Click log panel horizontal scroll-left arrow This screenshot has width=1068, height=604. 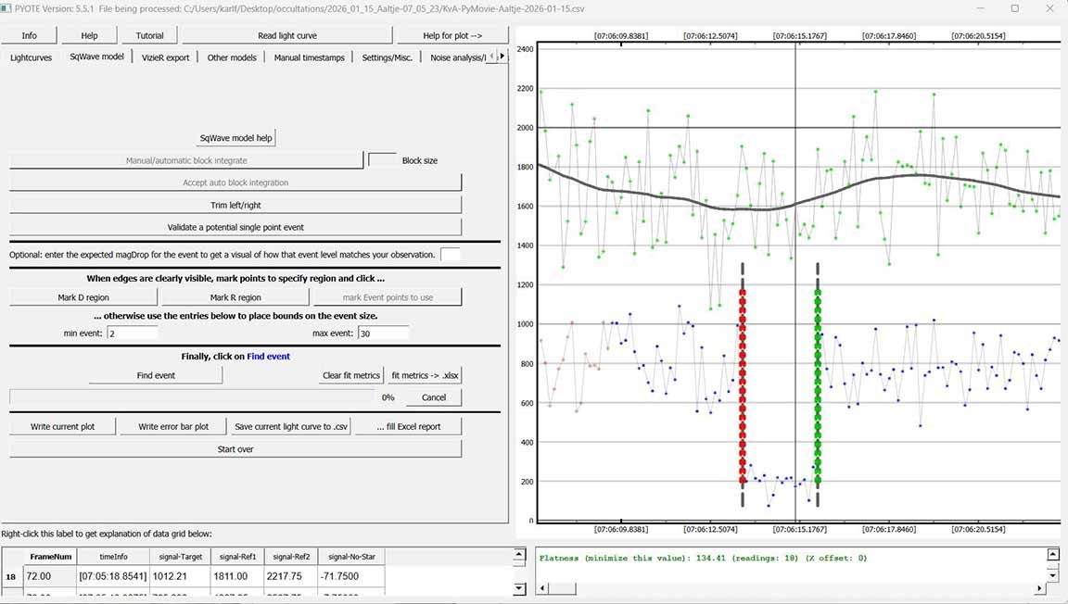544,589
